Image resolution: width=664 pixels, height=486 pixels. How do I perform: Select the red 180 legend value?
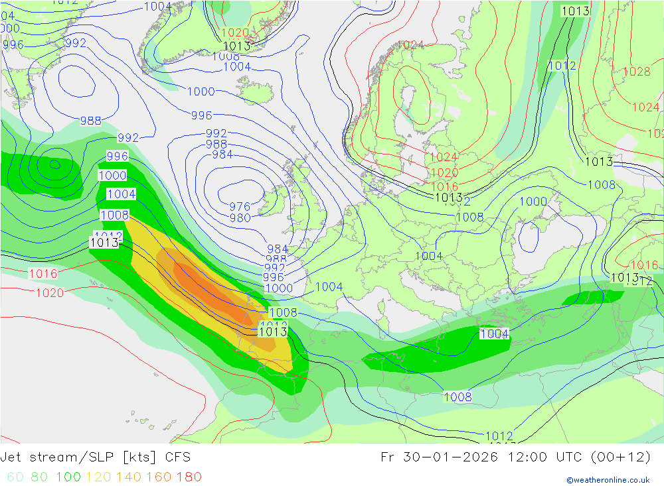189,477
